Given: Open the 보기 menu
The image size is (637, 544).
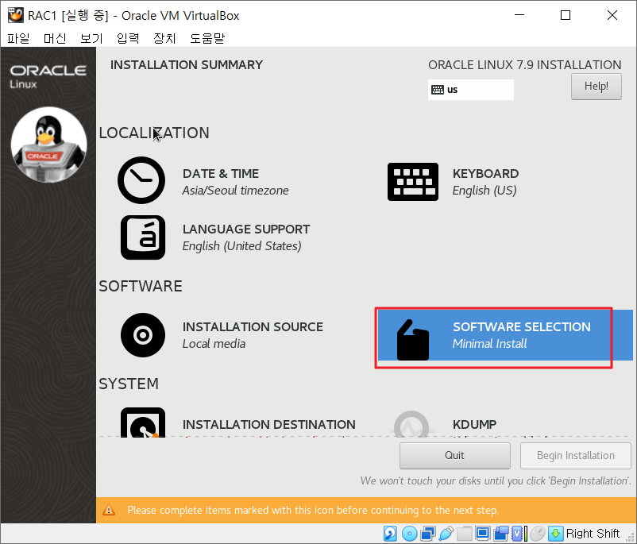Looking at the screenshot, I should (91, 38).
